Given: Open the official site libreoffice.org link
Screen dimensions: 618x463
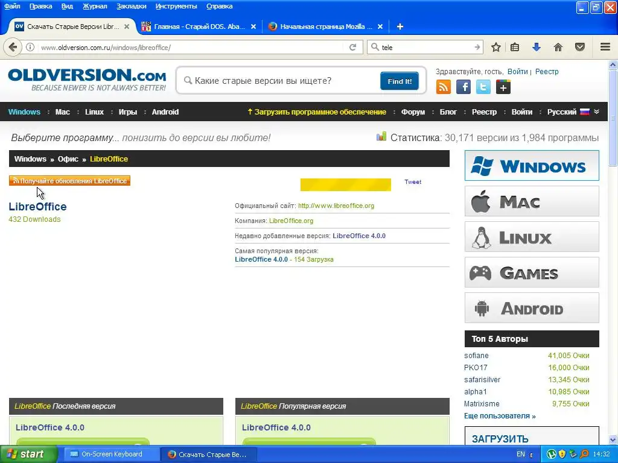Looking at the screenshot, I should (x=336, y=206).
